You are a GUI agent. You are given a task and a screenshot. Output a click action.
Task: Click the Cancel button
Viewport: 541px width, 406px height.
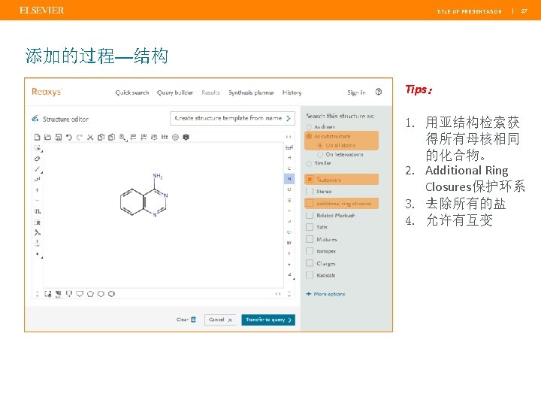pyautogui.click(x=220, y=320)
